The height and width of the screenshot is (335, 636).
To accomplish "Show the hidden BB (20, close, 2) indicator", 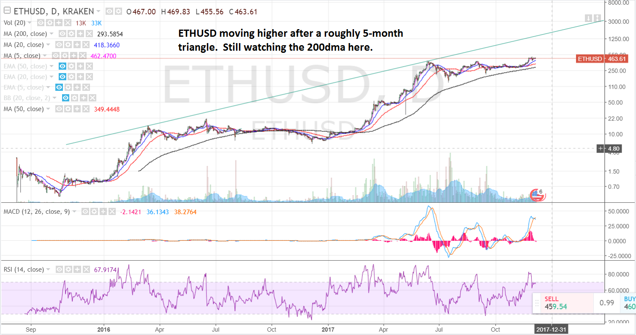I will [x=65, y=98].
